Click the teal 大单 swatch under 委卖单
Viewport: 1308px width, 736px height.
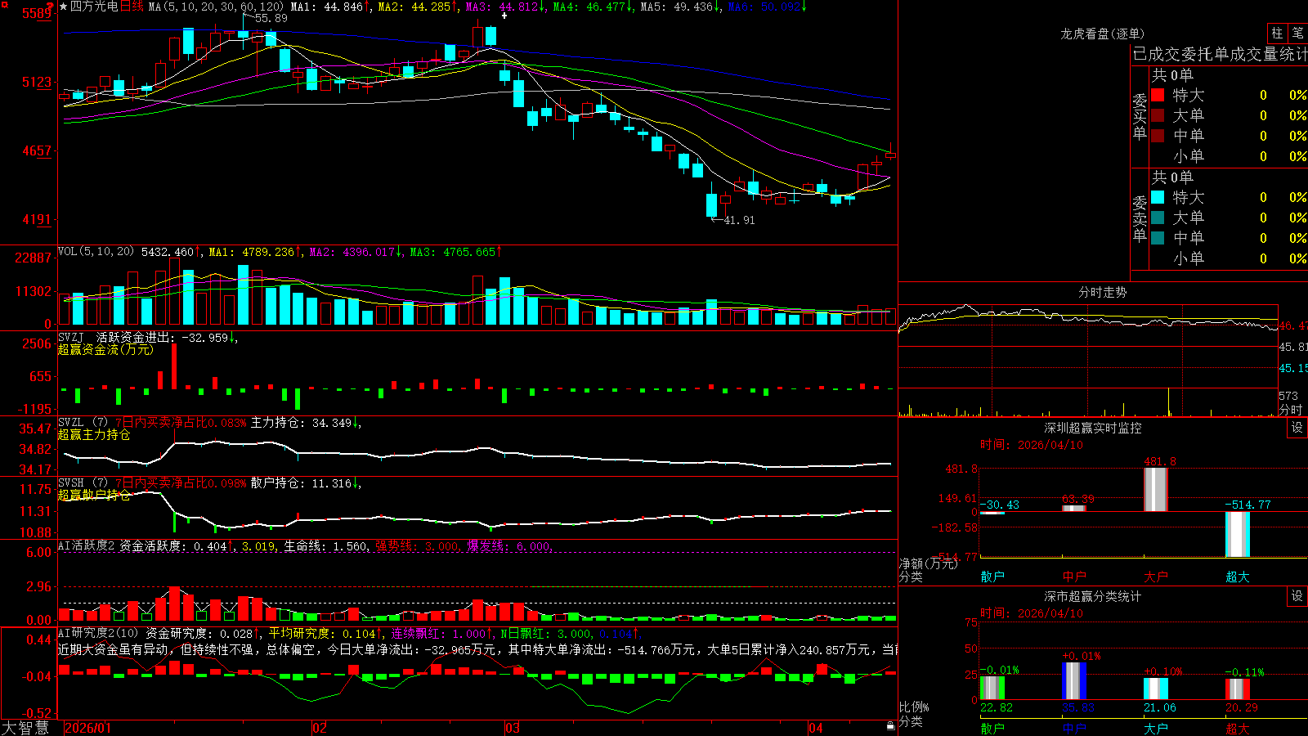(x=1158, y=218)
